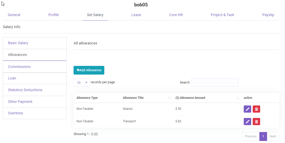
Task: Edit the Transport allowance with pencil icon
Action: tap(247, 122)
